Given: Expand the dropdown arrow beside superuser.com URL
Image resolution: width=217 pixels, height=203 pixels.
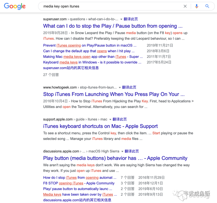Looking at the screenshot, I should pos(121,19).
